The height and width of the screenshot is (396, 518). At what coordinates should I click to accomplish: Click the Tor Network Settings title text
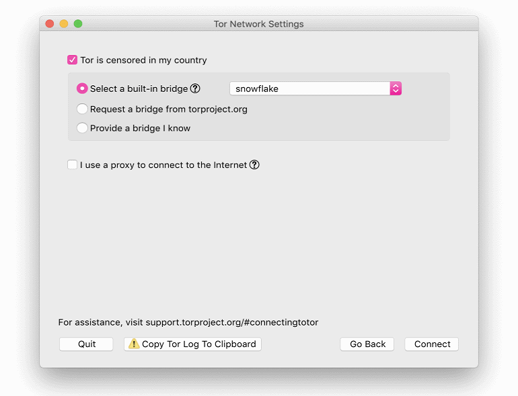[x=259, y=24]
